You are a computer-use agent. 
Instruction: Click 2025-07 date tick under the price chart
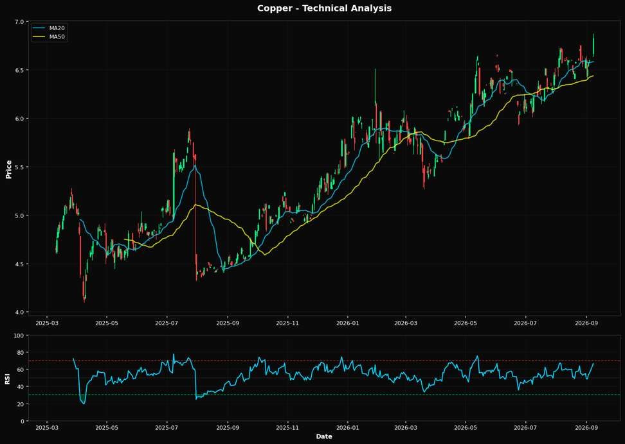coord(167,323)
